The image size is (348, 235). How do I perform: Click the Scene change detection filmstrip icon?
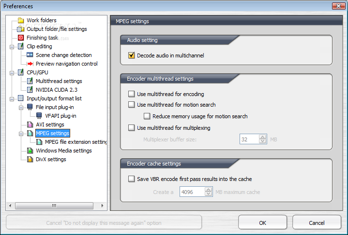30,55
